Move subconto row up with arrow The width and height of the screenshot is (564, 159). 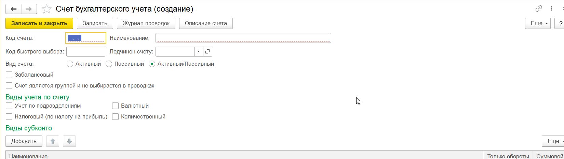point(53,141)
